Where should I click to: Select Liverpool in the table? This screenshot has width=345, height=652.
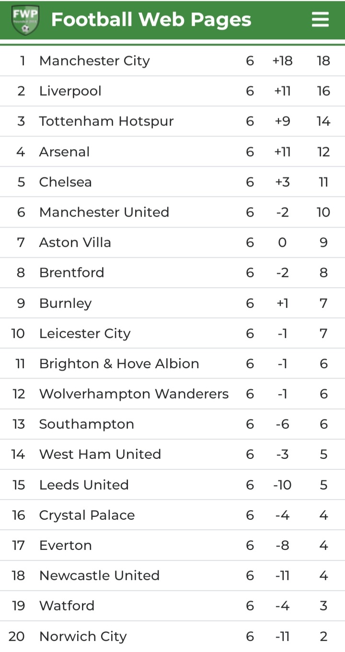click(70, 91)
